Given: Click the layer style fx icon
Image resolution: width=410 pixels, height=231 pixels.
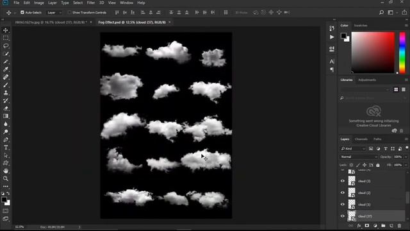Looking at the screenshot, I should [x=359, y=226].
